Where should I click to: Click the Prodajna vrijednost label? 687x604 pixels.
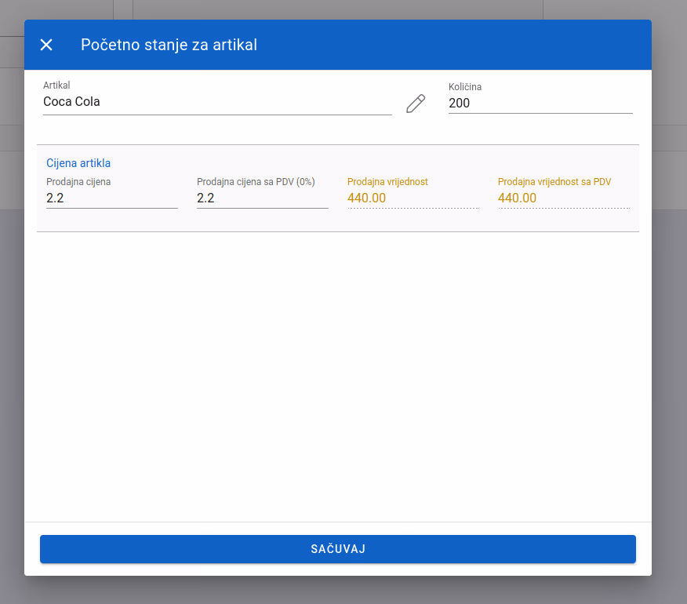click(x=387, y=182)
